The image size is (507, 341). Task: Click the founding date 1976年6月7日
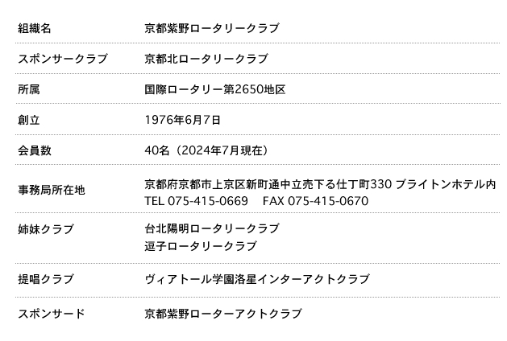tap(183, 120)
